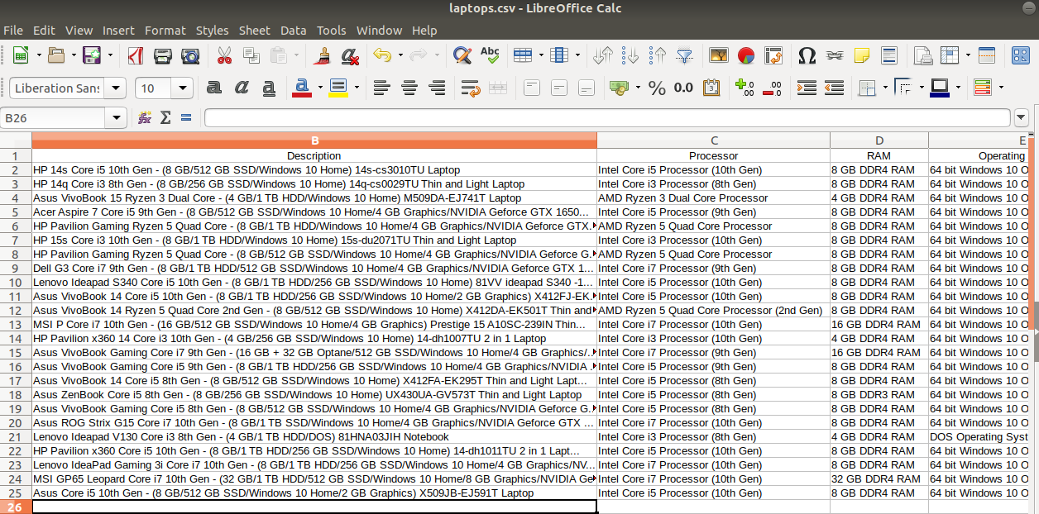This screenshot has width=1039, height=514.
Task: Open the Font Name dropdown
Action: click(x=117, y=88)
